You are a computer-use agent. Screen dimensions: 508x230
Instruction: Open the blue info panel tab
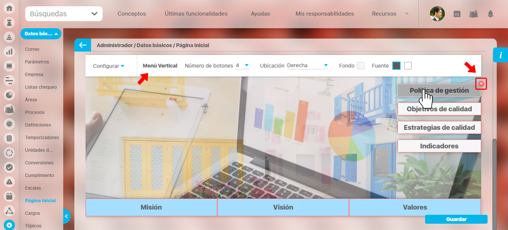501,55
